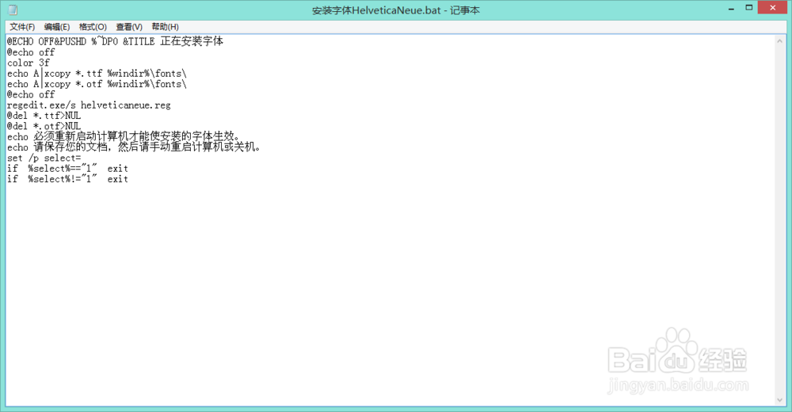Click the 'set /p select=' line
792x412 pixels.
[44, 158]
